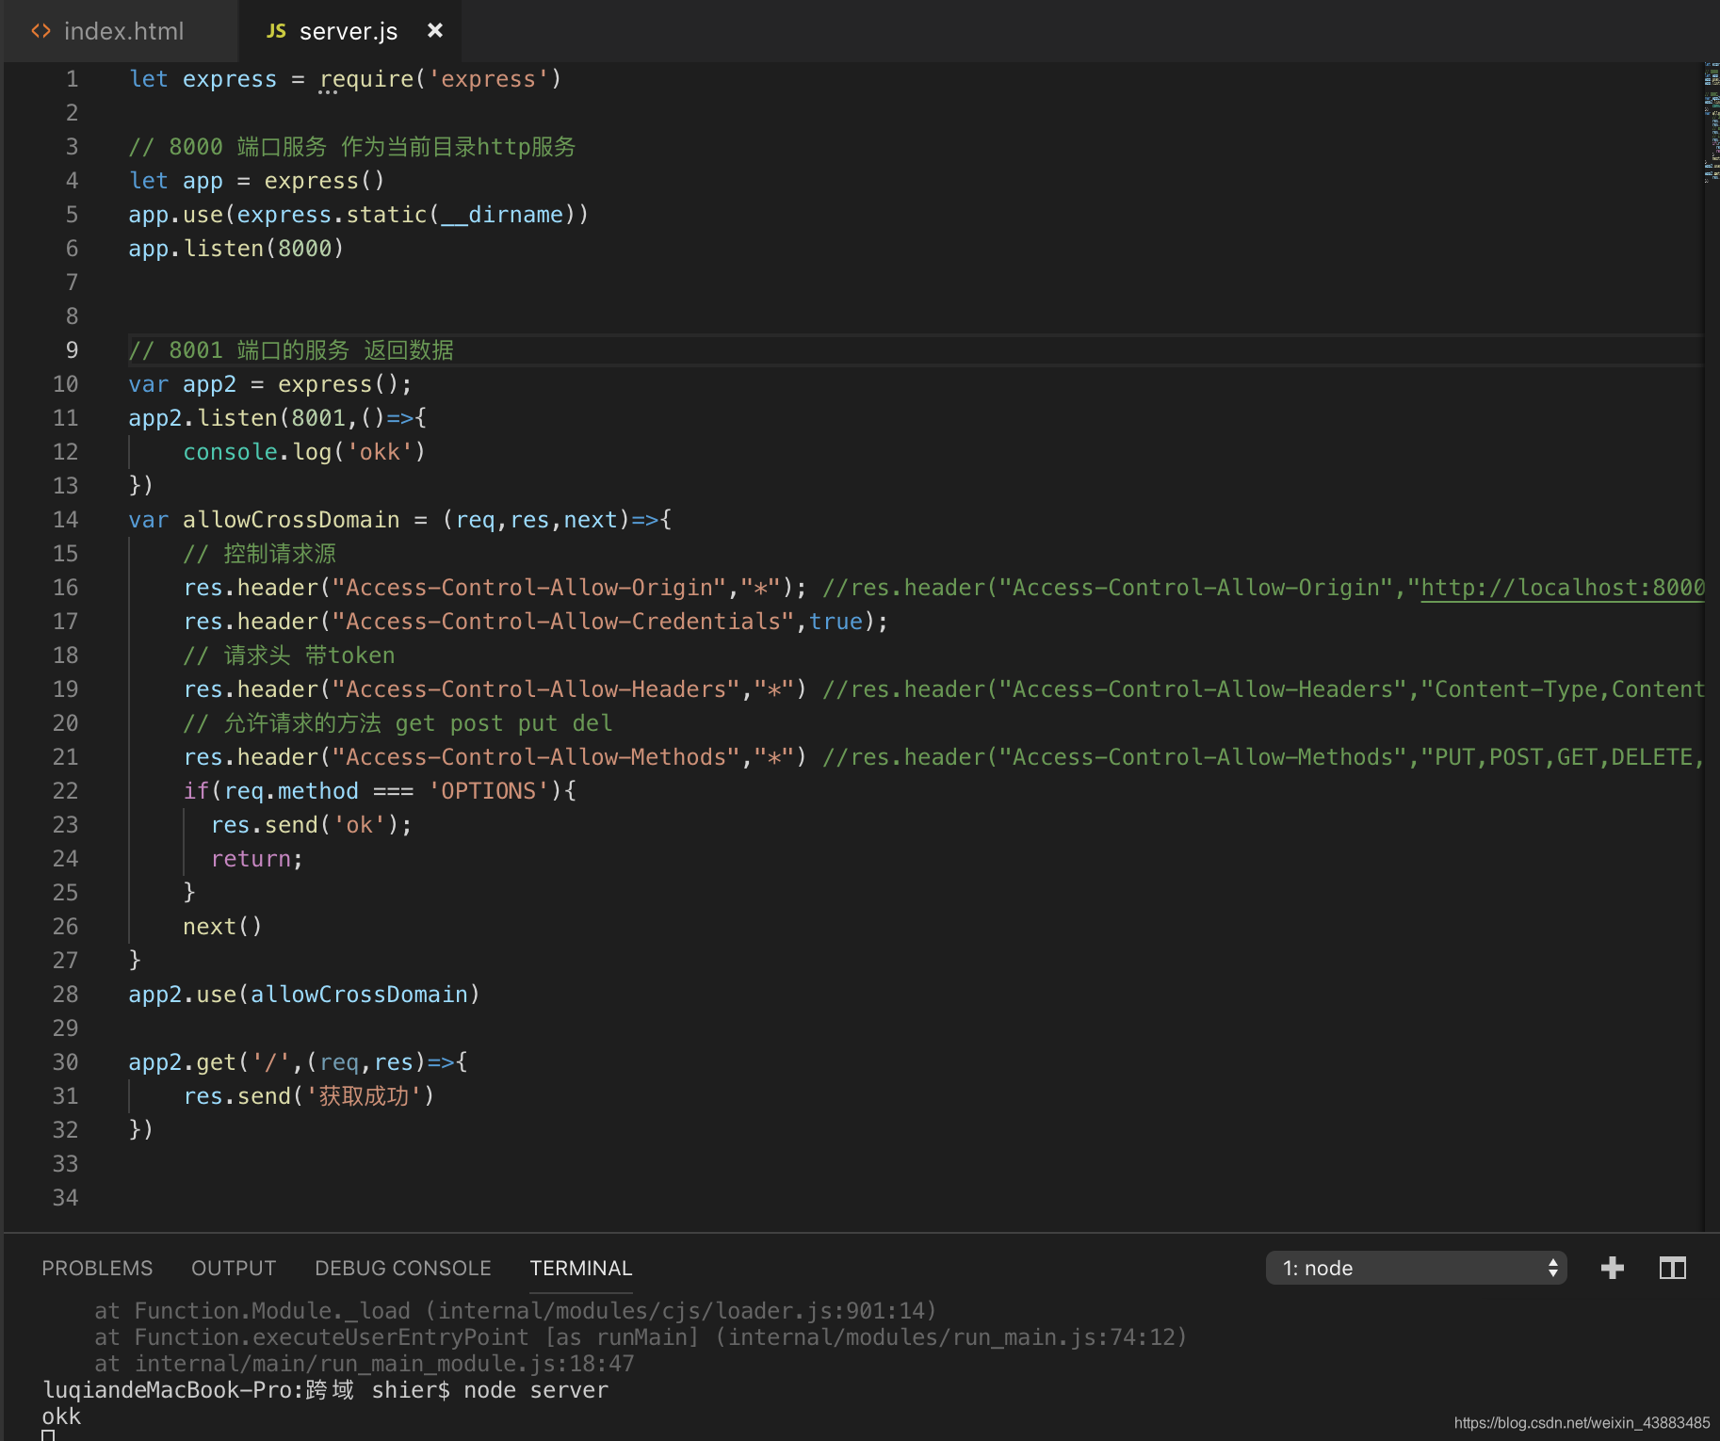1720x1441 pixels.
Task: Click the HTML file icon on index.html tab
Action: point(41,31)
